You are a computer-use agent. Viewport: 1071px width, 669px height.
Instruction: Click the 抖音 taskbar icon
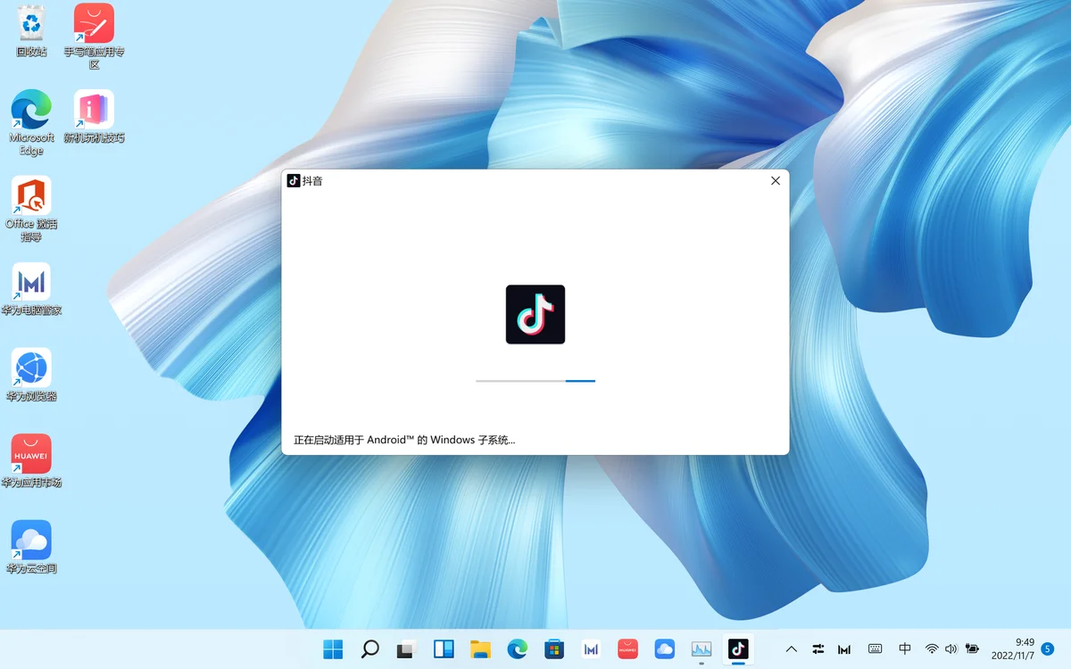tap(738, 649)
